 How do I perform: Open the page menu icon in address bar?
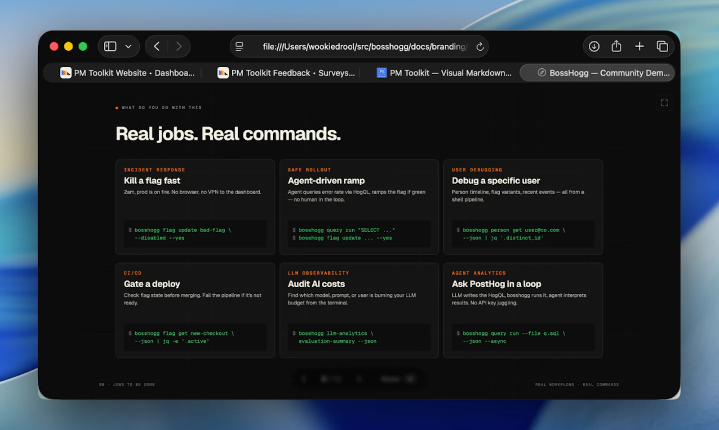coord(240,46)
